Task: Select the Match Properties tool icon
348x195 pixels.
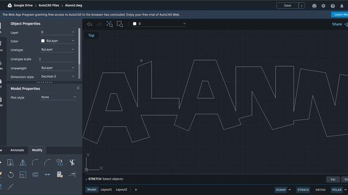Action: pos(60,174)
